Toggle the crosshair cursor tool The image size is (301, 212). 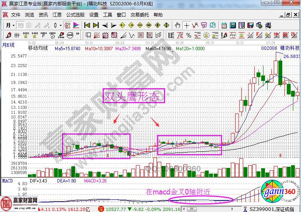186,25
